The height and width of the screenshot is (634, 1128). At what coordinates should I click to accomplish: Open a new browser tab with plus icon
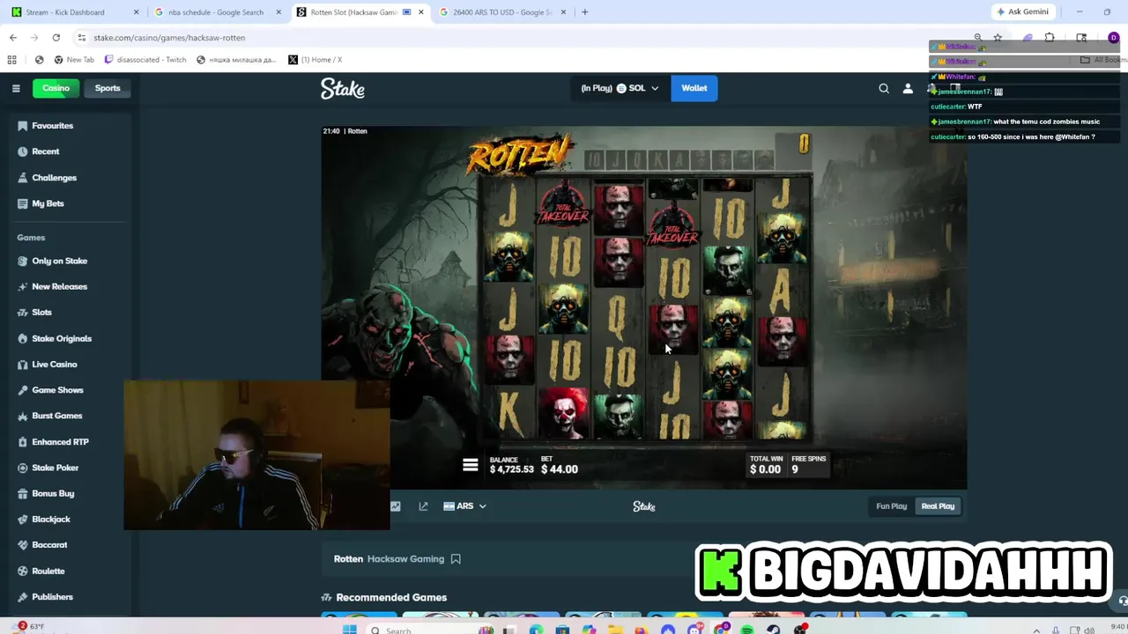584,12
